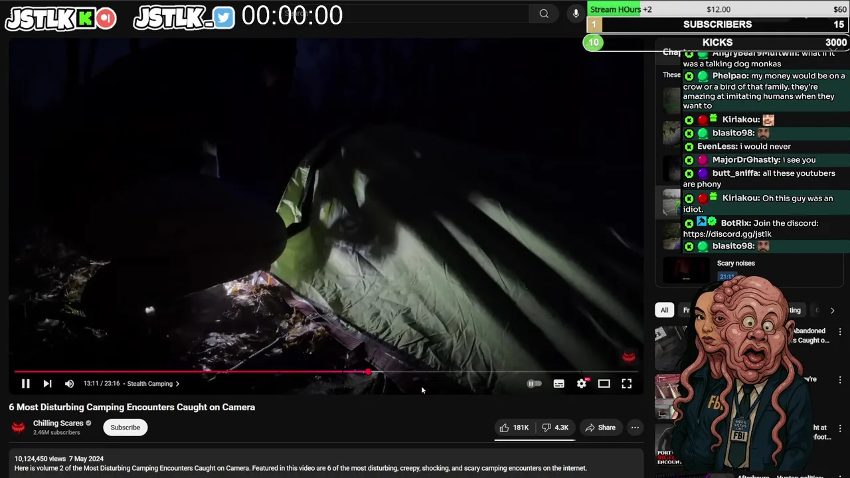Dislike the video (4.3K)
850x478 pixels.
555,428
